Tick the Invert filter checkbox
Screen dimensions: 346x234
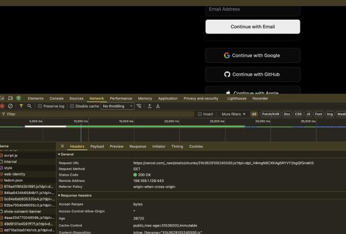pos(200,114)
